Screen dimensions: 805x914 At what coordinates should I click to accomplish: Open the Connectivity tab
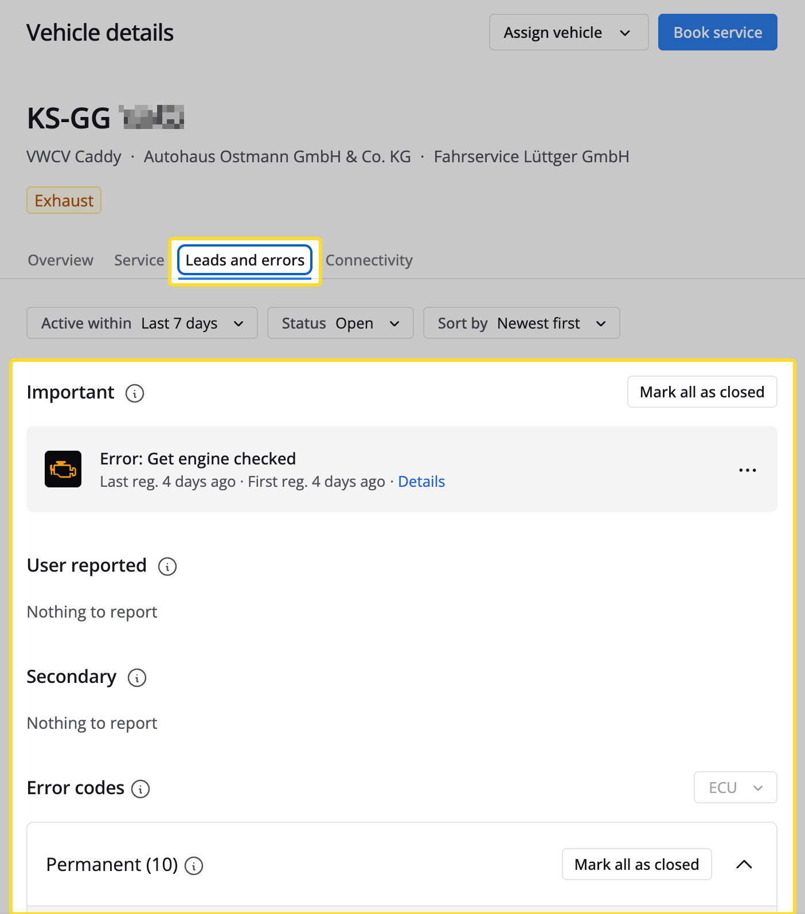369,260
